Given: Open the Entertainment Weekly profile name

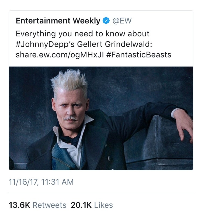Looking at the screenshot, I should tap(58, 21).
